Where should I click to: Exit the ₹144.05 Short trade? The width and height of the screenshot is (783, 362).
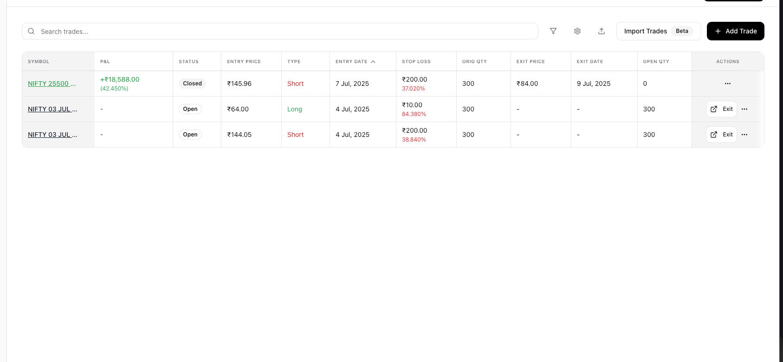click(721, 135)
